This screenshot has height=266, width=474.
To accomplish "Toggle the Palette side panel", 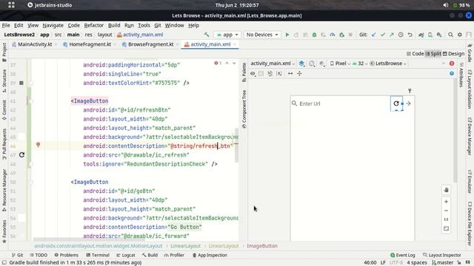I will click(244, 72).
